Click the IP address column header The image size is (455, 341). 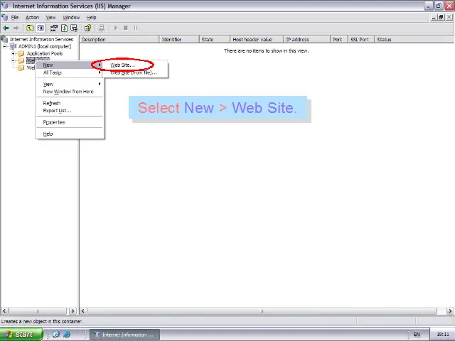pos(307,40)
